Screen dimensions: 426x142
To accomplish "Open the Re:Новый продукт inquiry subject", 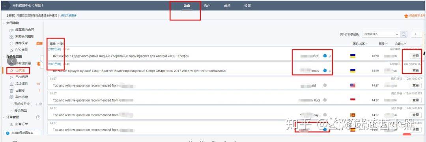I will point(139,71).
